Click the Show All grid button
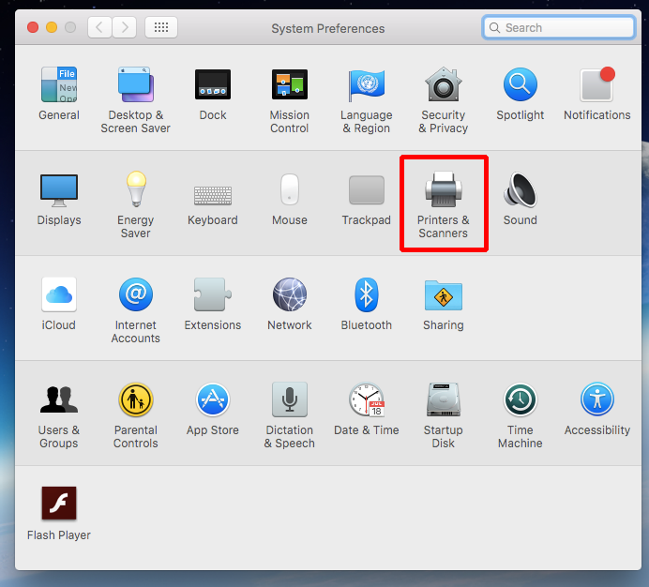The image size is (649, 587). [161, 27]
